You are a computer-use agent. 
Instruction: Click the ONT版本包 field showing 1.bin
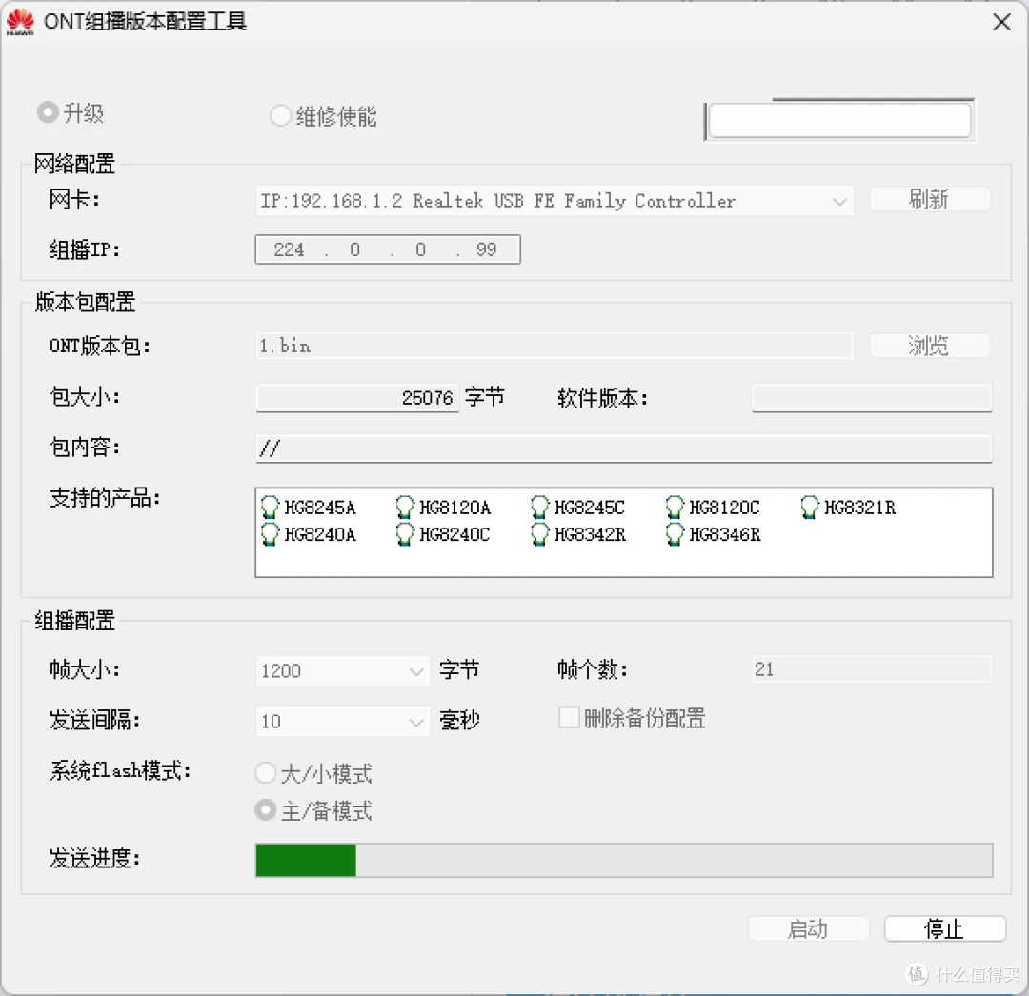555,346
